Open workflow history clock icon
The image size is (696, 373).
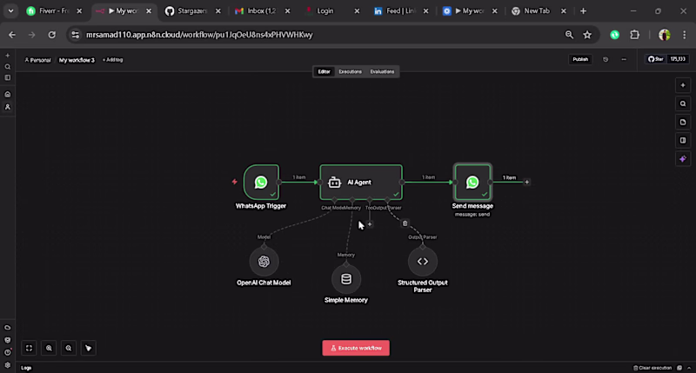[606, 59]
